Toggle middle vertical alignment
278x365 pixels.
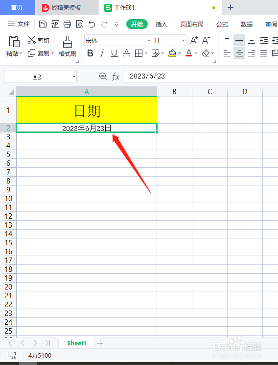click(x=239, y=41)
